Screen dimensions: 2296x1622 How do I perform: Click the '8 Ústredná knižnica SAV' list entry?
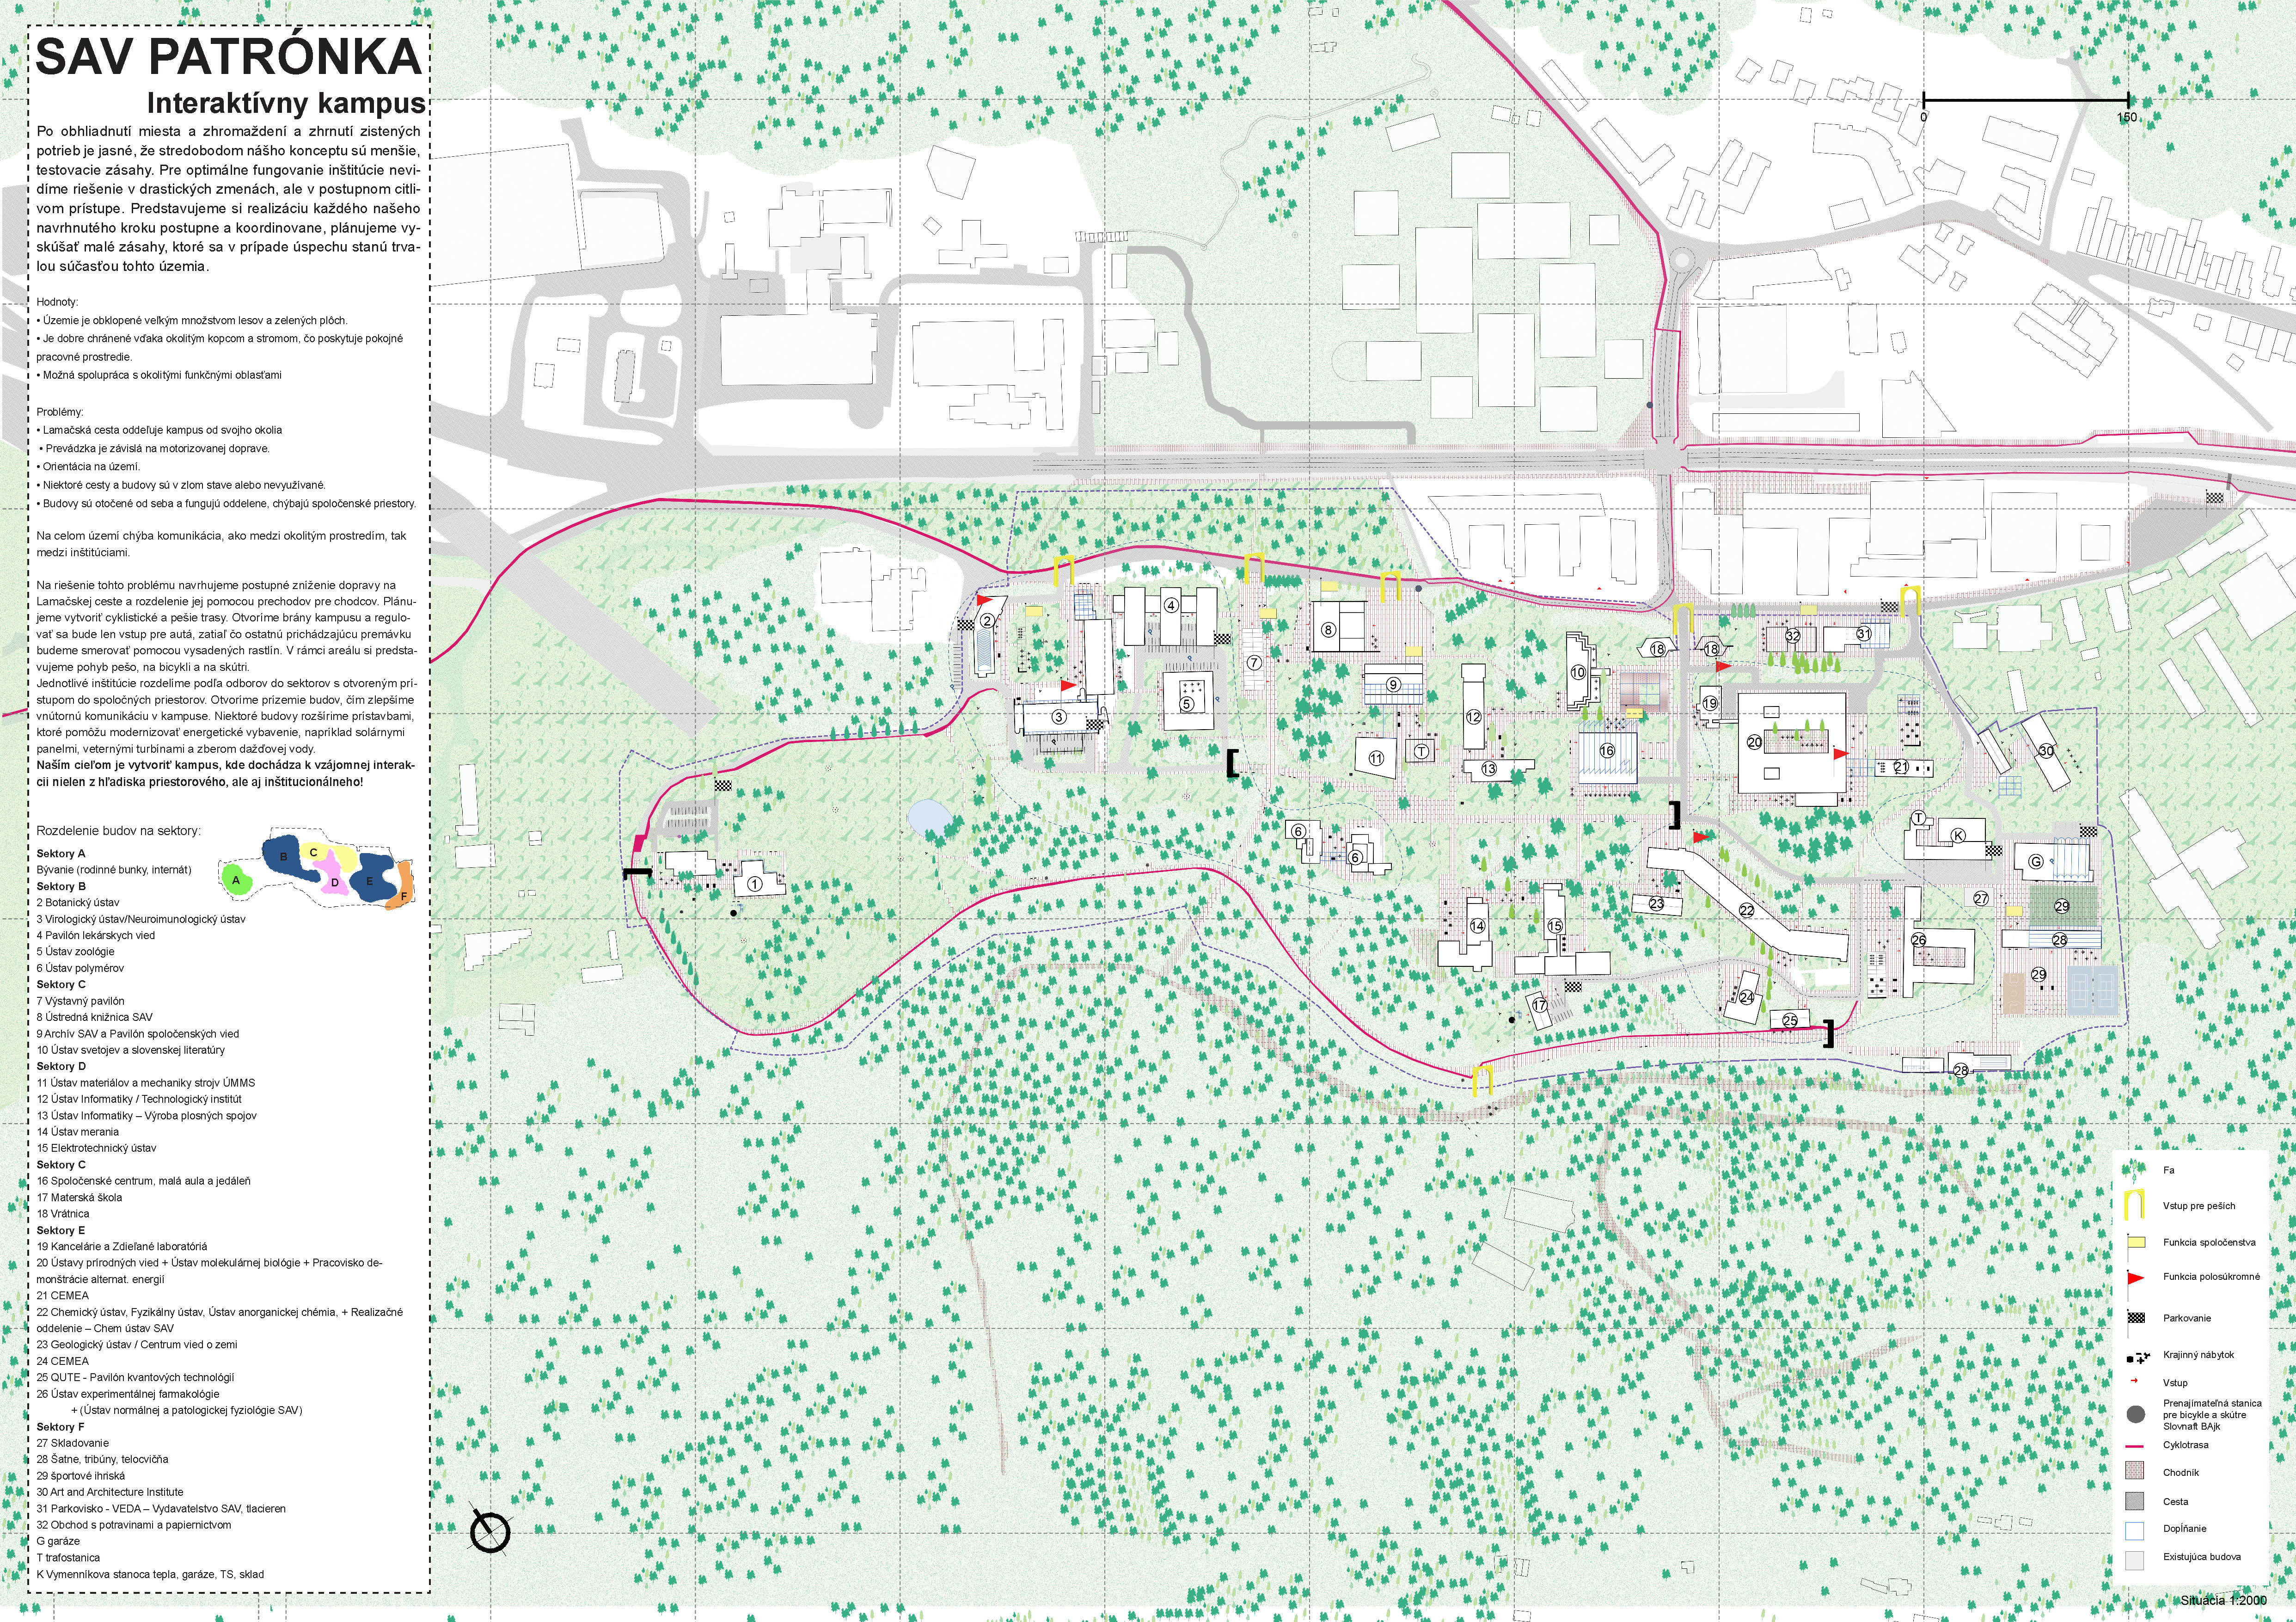tap(95, 1017)
